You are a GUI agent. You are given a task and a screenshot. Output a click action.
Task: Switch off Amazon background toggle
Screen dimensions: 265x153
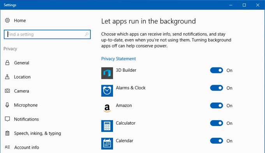(217, 105)
